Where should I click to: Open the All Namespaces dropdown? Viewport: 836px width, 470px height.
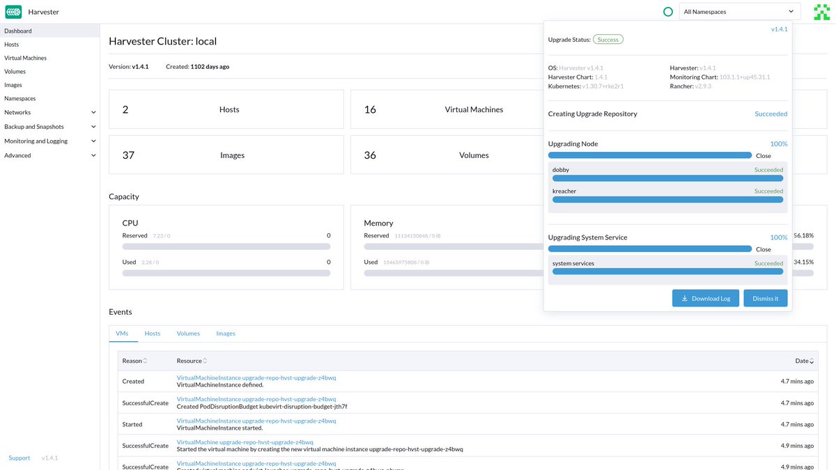click(x=740, y=11)
